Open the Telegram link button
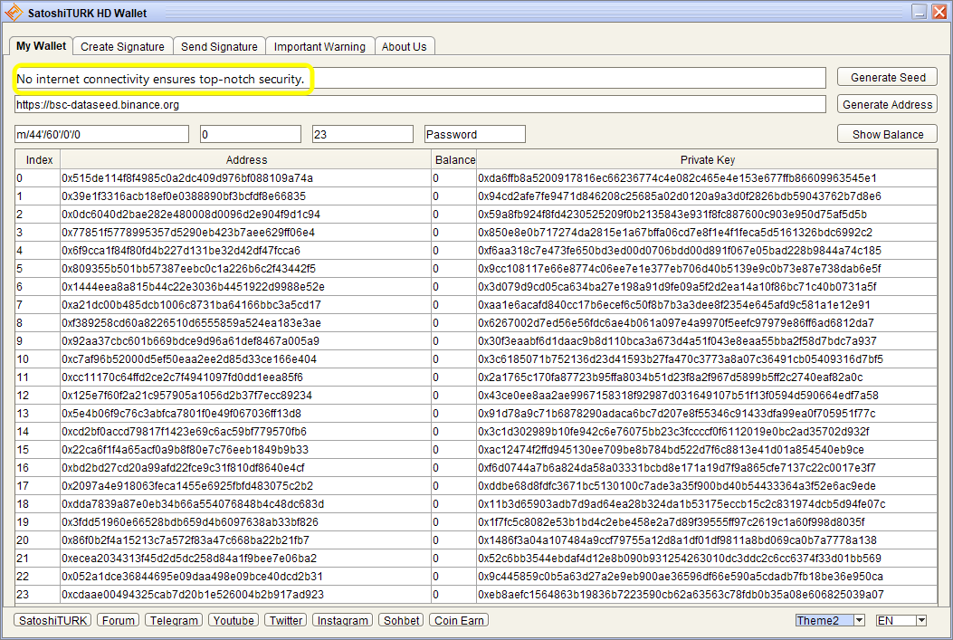 175,621
